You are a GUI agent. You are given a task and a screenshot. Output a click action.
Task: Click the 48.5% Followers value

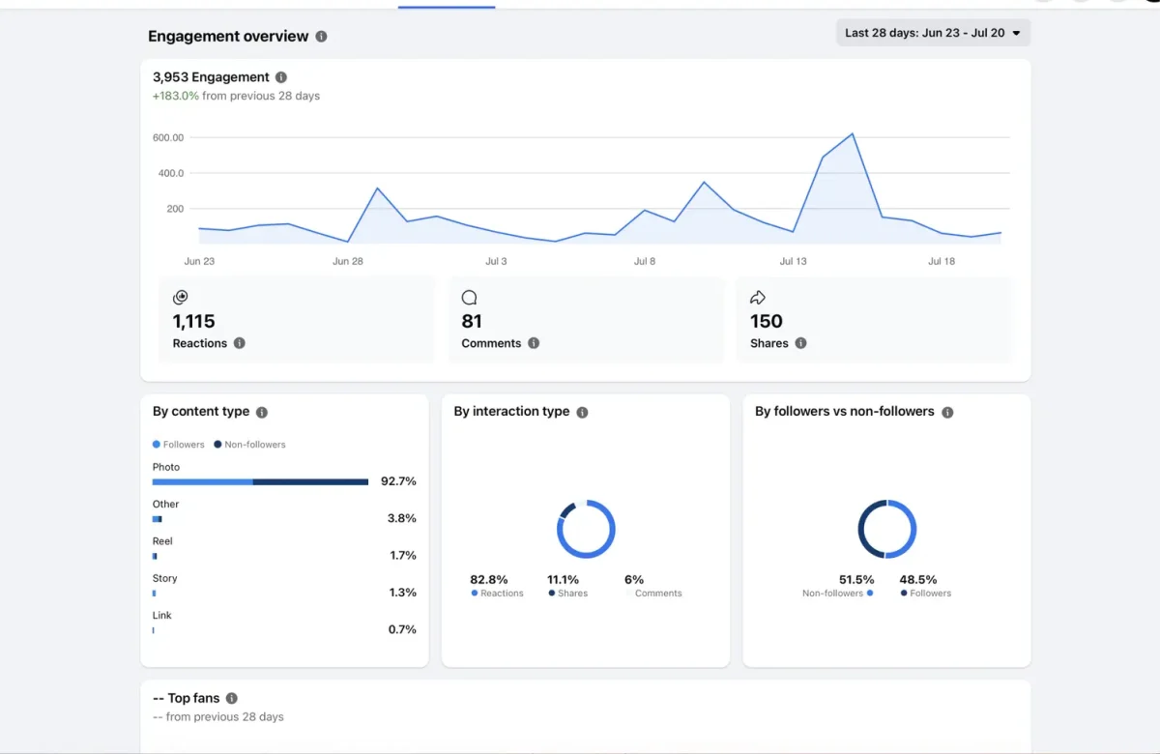(x=918, y=580)
